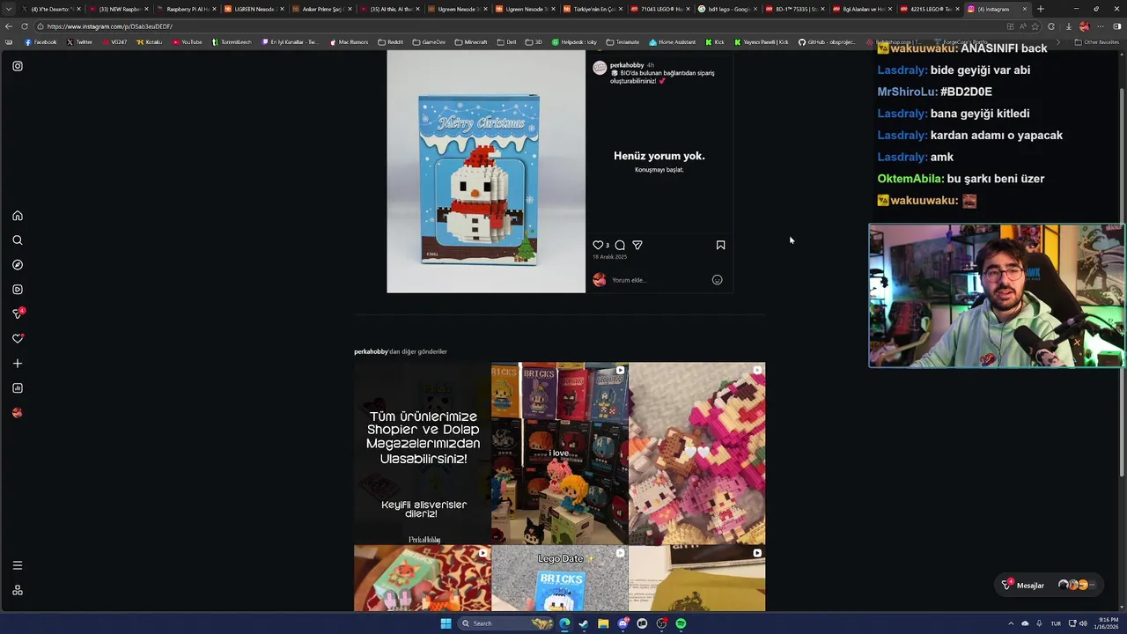
Task: Click the instagram.com address bar
Action: [x=519, y=26]
